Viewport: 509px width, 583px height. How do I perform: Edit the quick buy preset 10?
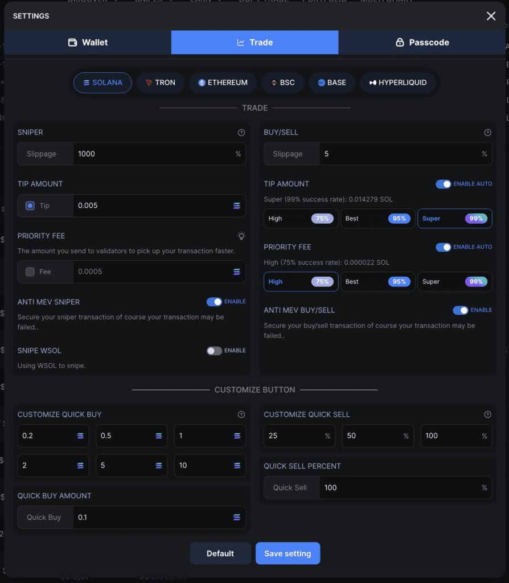point(210,466)
